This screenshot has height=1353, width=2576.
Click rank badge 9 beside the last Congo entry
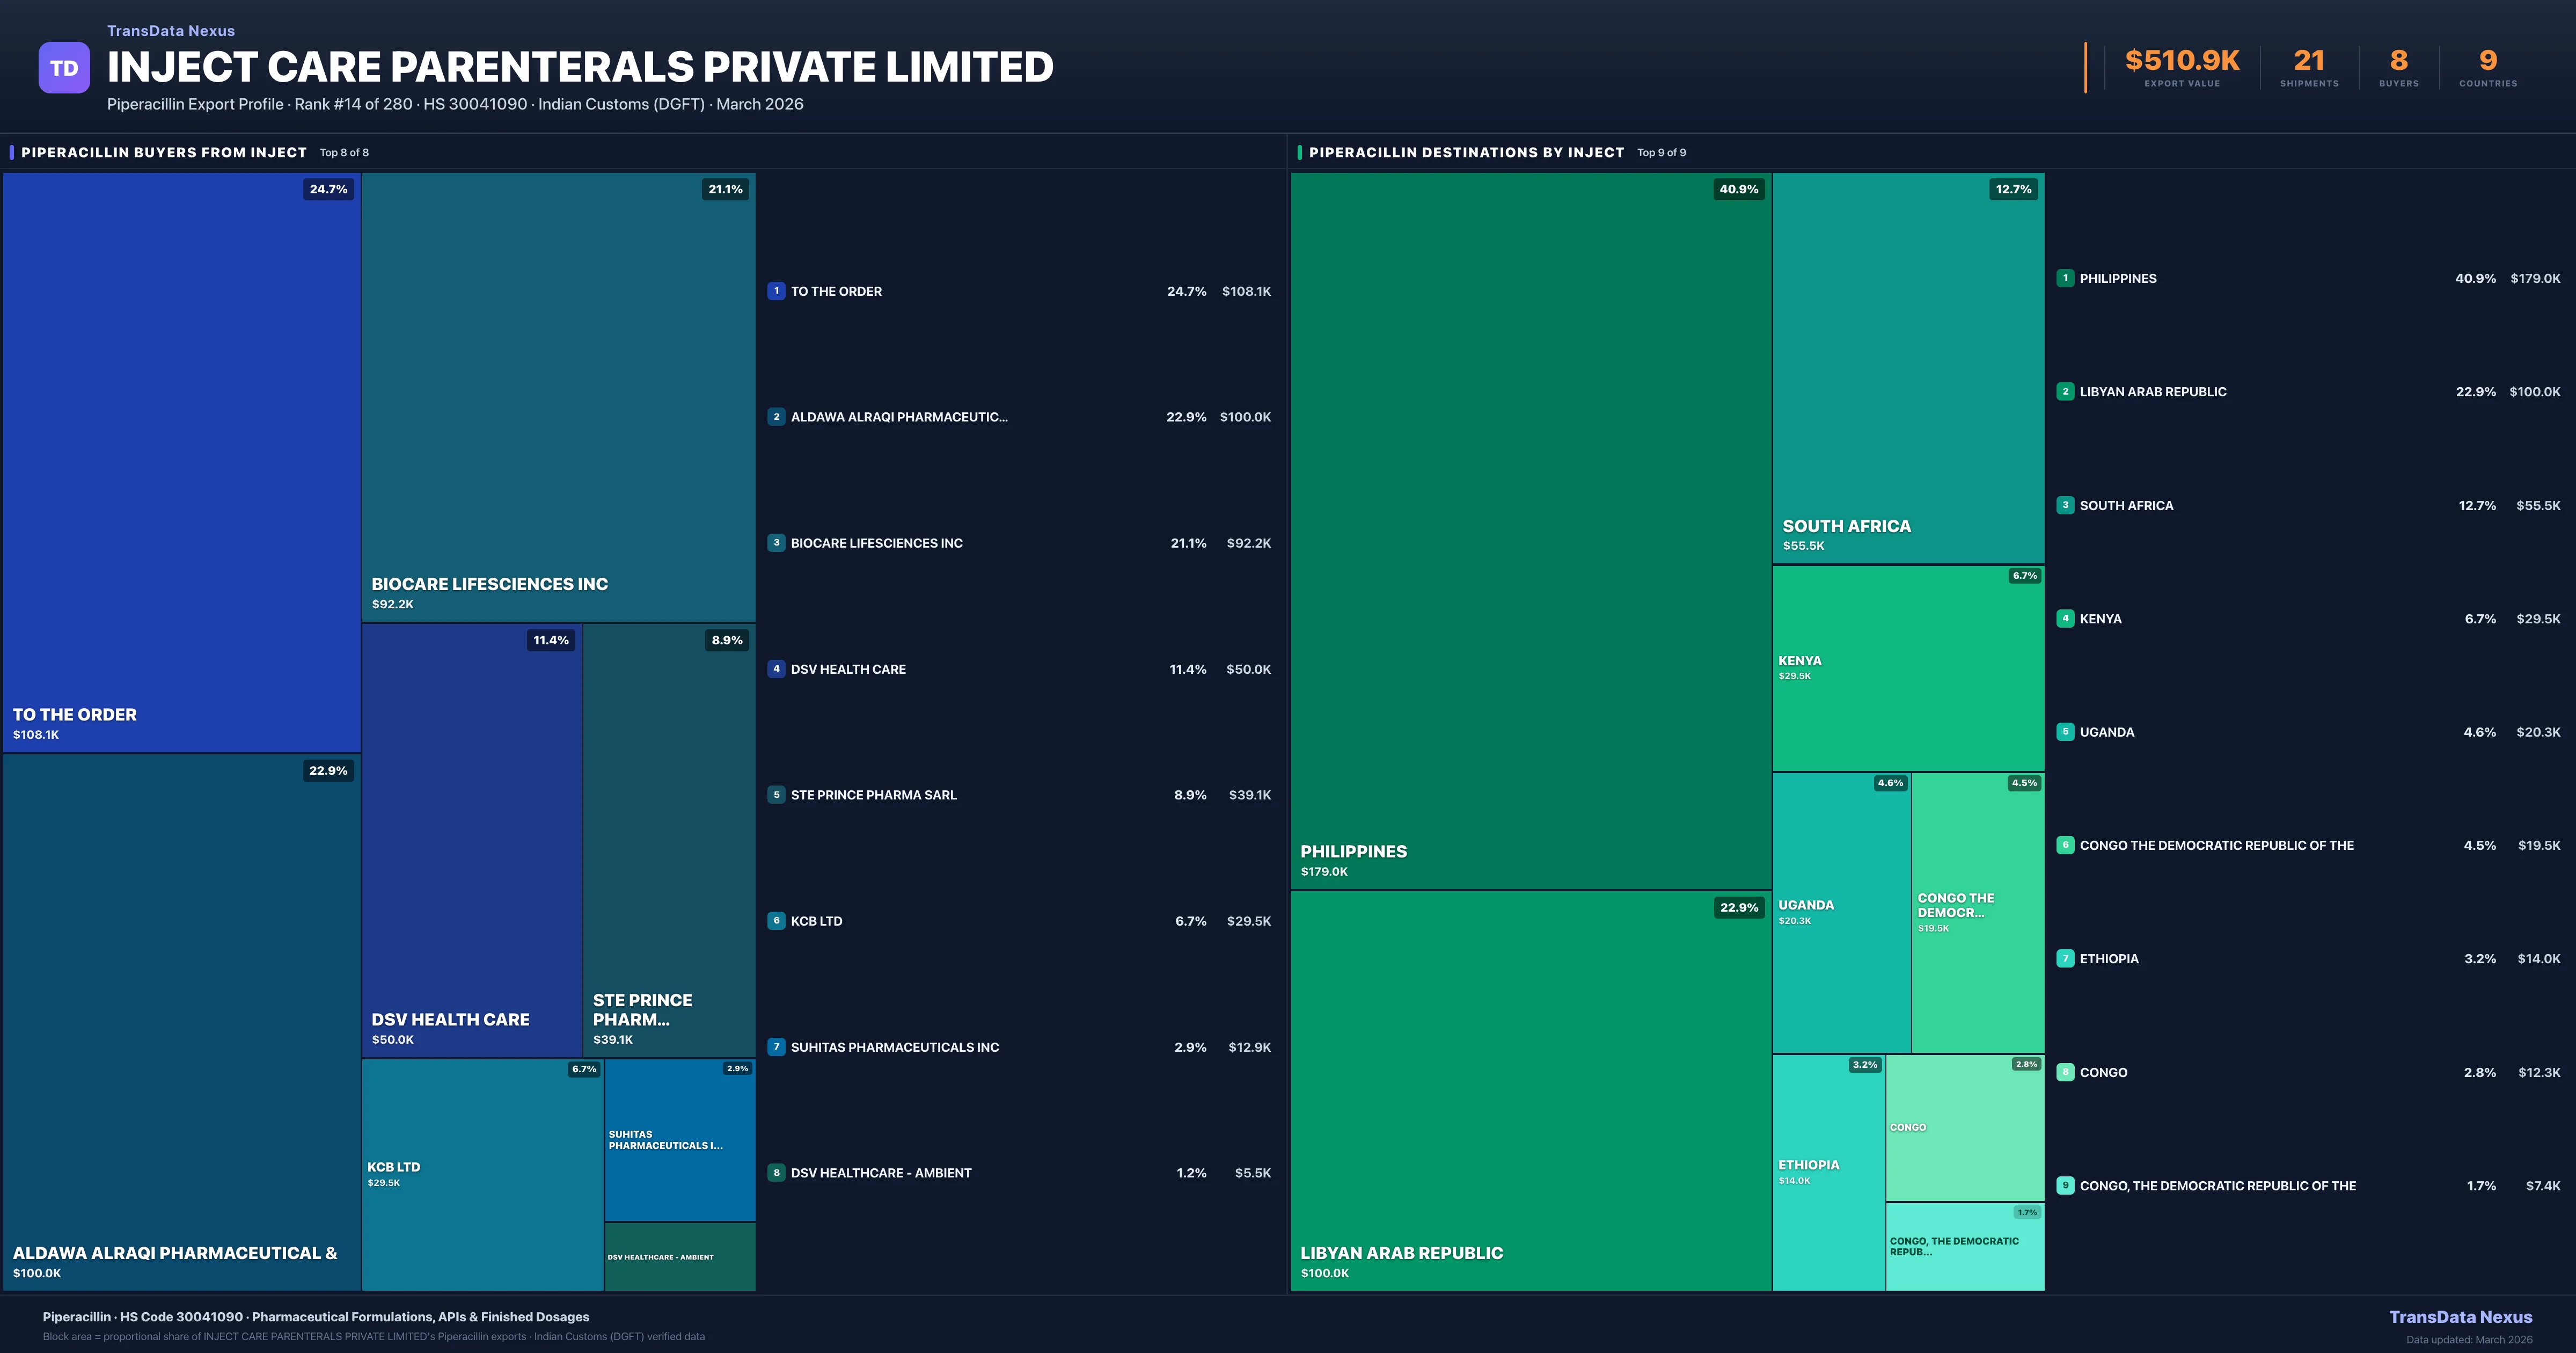(x=2065, y=1186)
